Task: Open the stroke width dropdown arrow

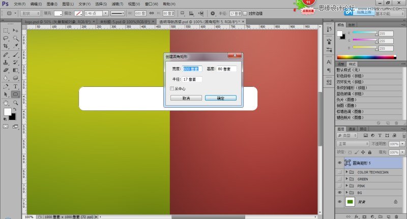Action: 105,13
